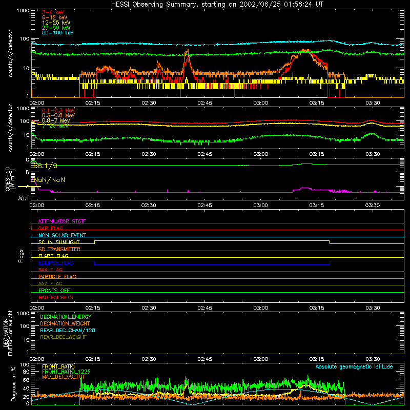
Task: Click the REAR_DEC_WEIGHT legend label
Action: 63,337
